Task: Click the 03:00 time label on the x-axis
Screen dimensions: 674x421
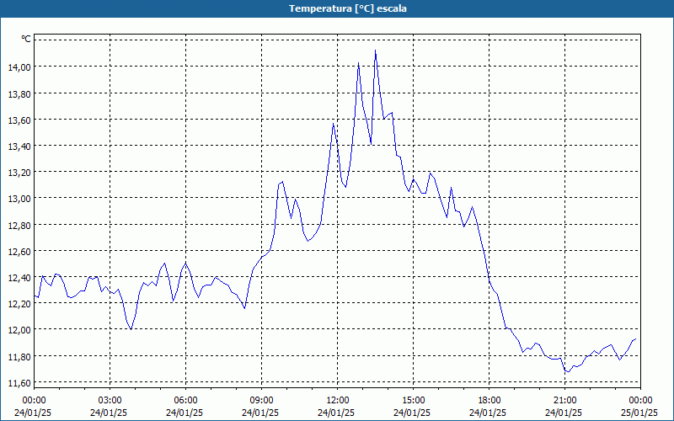Action: pos(110,399)
